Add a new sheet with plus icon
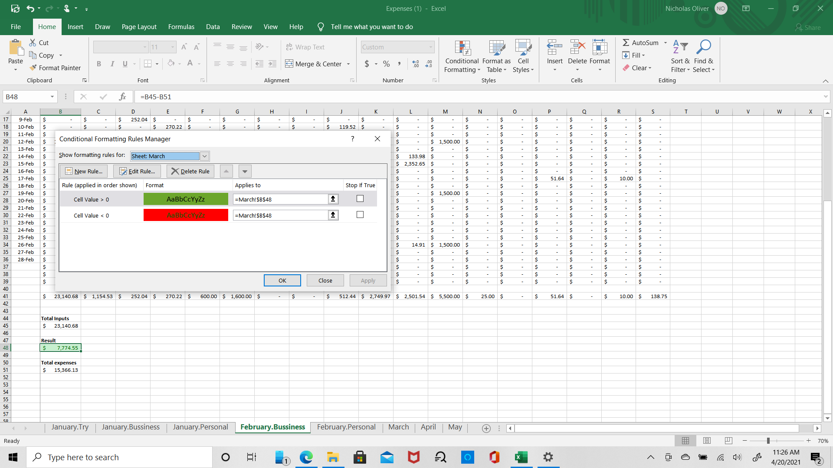The image size is (833, 468). [x=486, y=428]
